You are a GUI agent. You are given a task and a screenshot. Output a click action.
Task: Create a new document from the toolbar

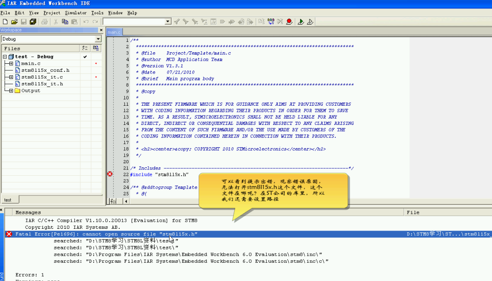click(x=5, y=22)
